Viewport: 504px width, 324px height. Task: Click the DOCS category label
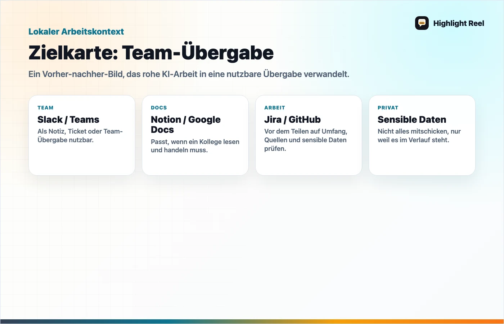159,108
